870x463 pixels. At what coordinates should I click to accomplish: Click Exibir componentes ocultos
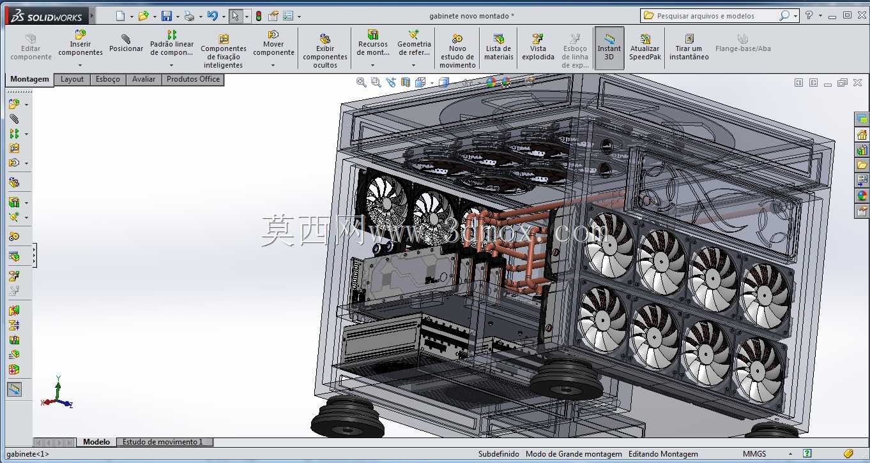325,51
